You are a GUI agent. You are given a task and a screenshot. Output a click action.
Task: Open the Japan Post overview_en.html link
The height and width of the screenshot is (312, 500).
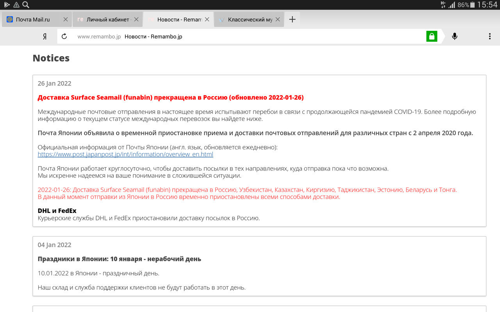point(125,154)
